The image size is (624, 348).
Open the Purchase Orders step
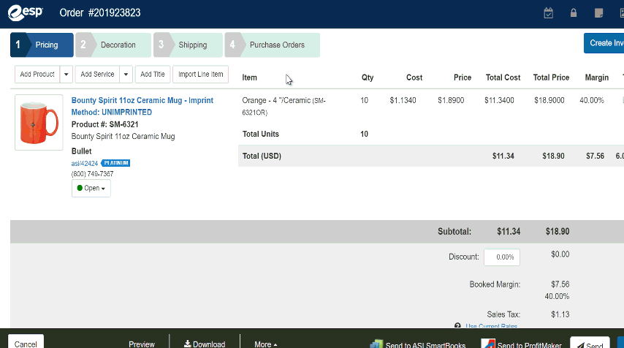pos(273,45)
